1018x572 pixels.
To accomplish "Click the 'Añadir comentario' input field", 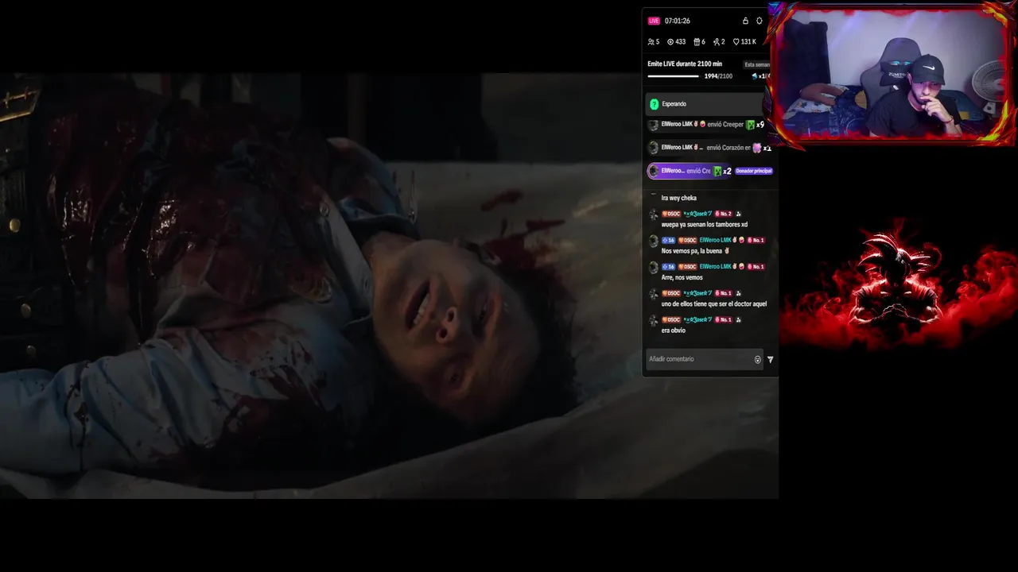I will click(705, 359).
